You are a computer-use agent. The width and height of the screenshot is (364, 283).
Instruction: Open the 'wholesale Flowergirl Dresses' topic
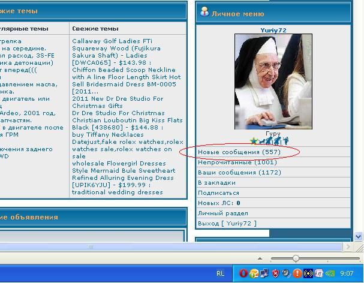coord(119,163)
